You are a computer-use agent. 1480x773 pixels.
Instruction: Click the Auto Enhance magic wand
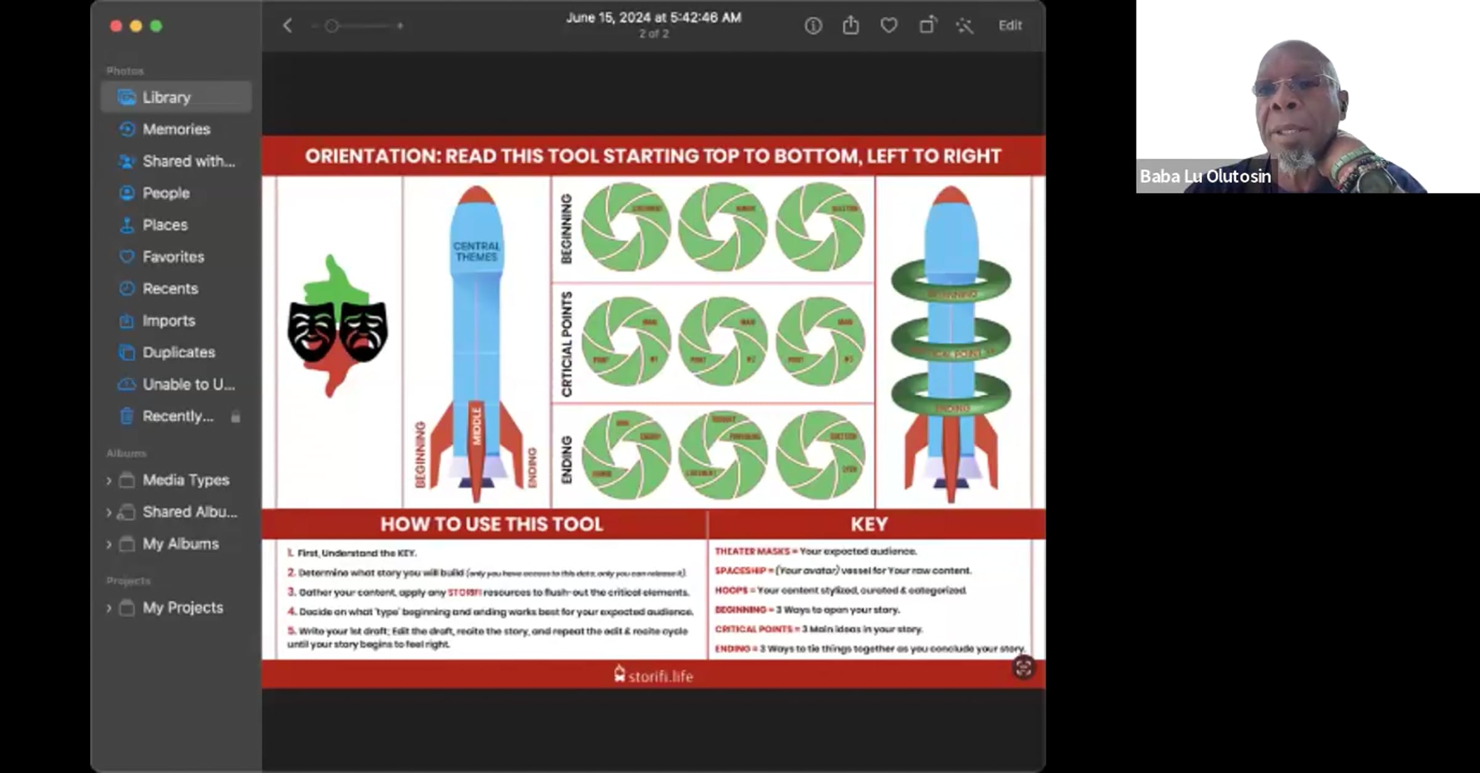964,26
